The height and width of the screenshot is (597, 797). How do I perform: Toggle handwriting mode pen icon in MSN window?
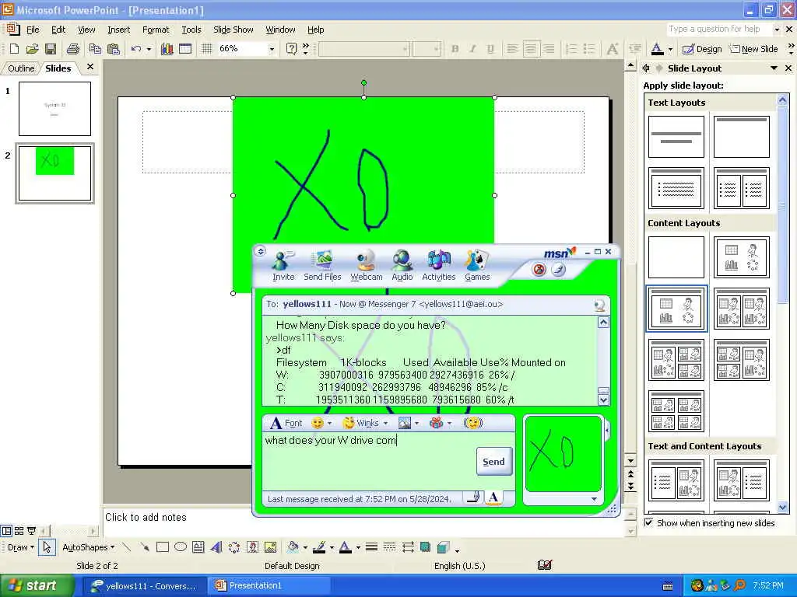click(x=473, y=498)
